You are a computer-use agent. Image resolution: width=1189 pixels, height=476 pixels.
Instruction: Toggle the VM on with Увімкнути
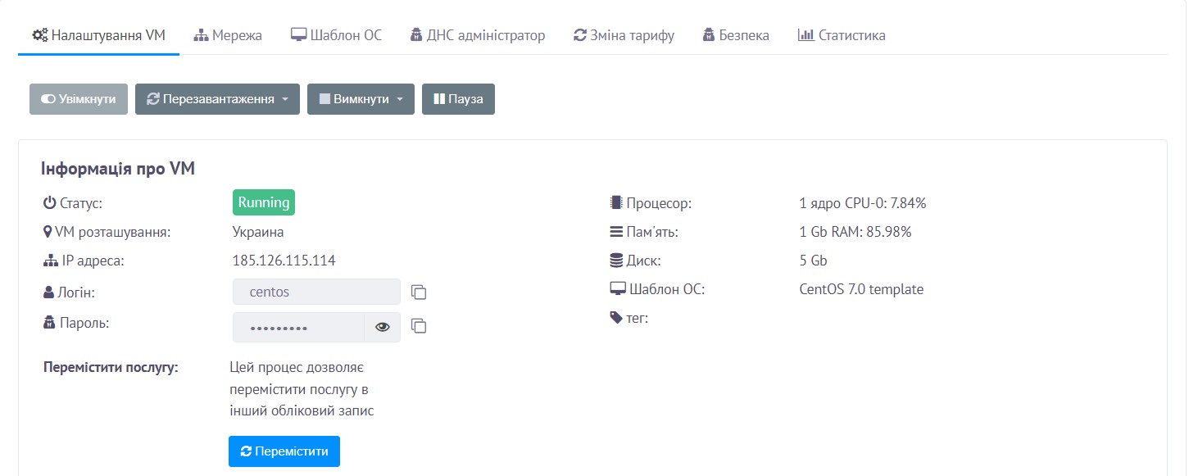[x=79, y=99]
